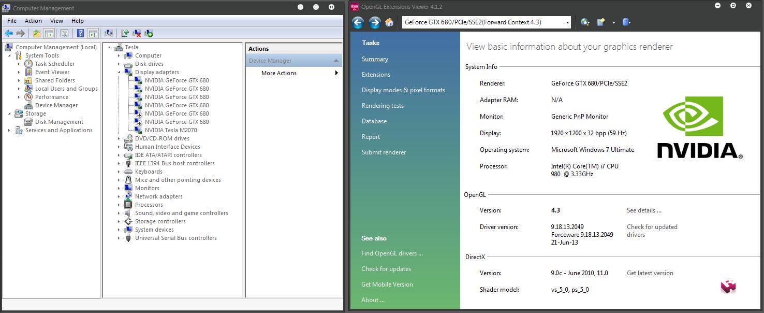Viewport: 764px width, 313px height.
Task: Open the GeForce GTX 680 renderer dropdown
Action: [567, 22]
